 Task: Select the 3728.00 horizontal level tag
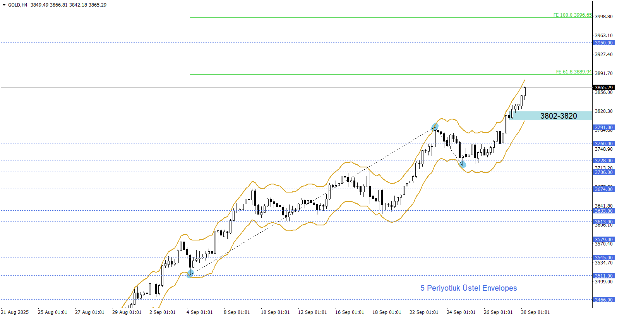click(x=603, y=160)
